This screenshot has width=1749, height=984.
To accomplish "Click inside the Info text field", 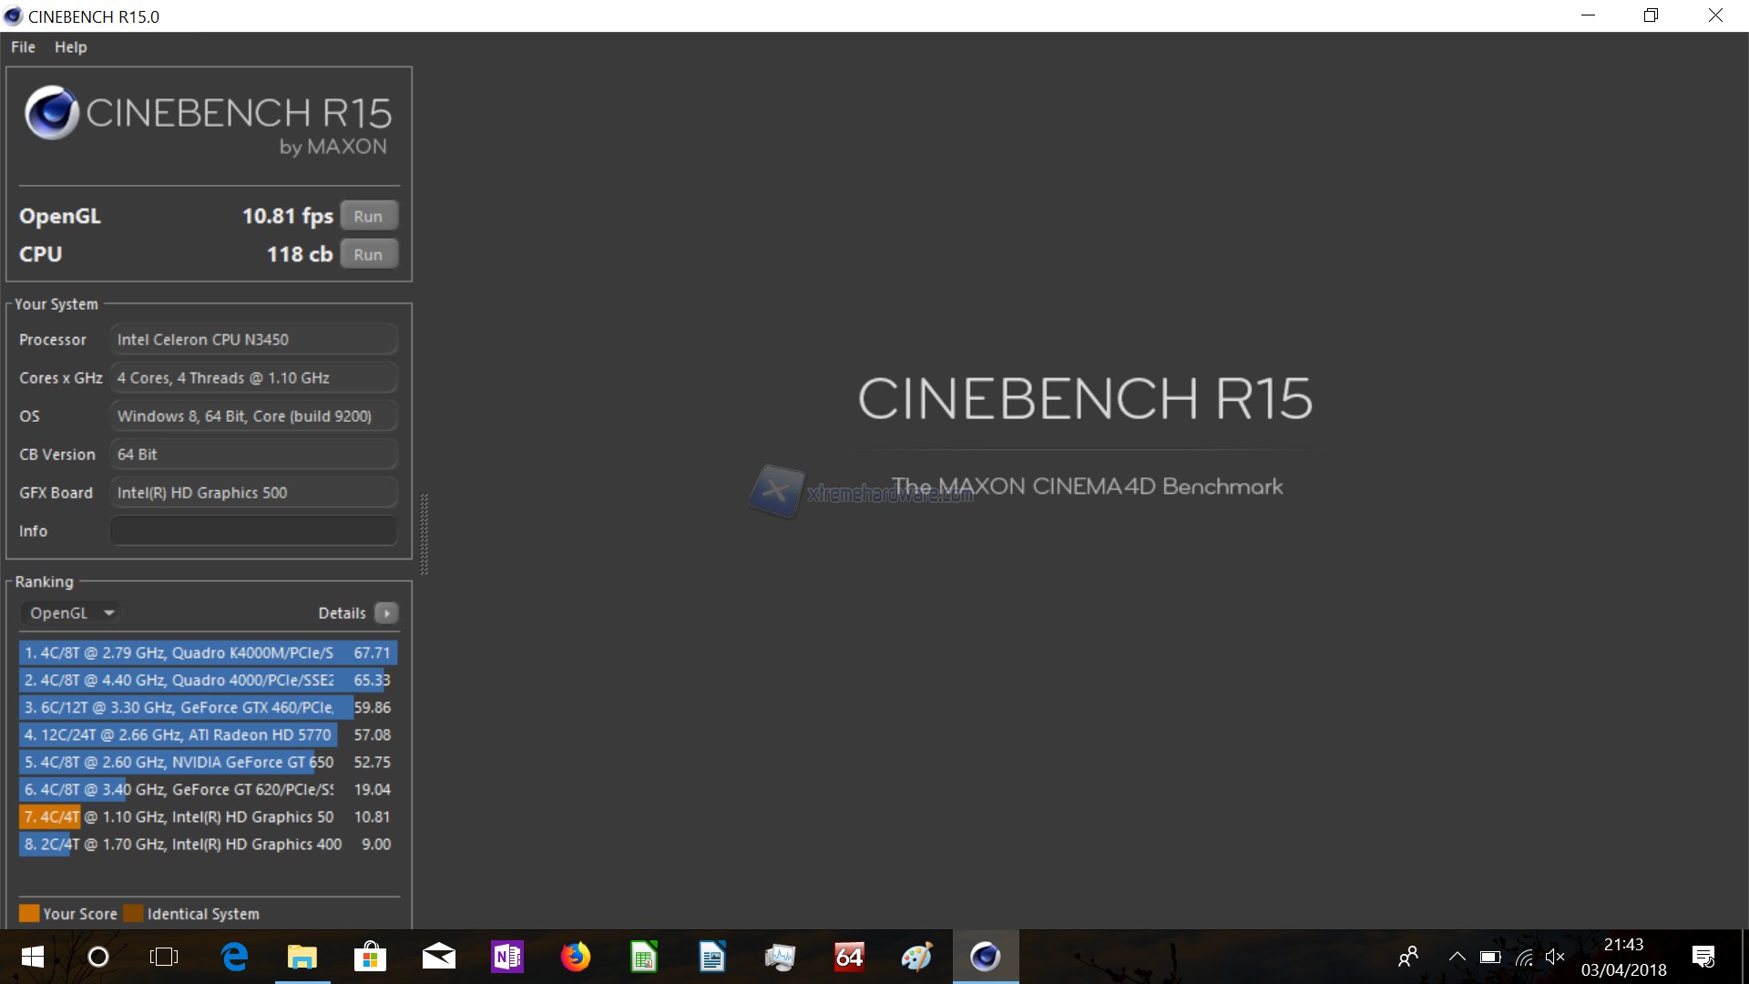I will 253,530.
